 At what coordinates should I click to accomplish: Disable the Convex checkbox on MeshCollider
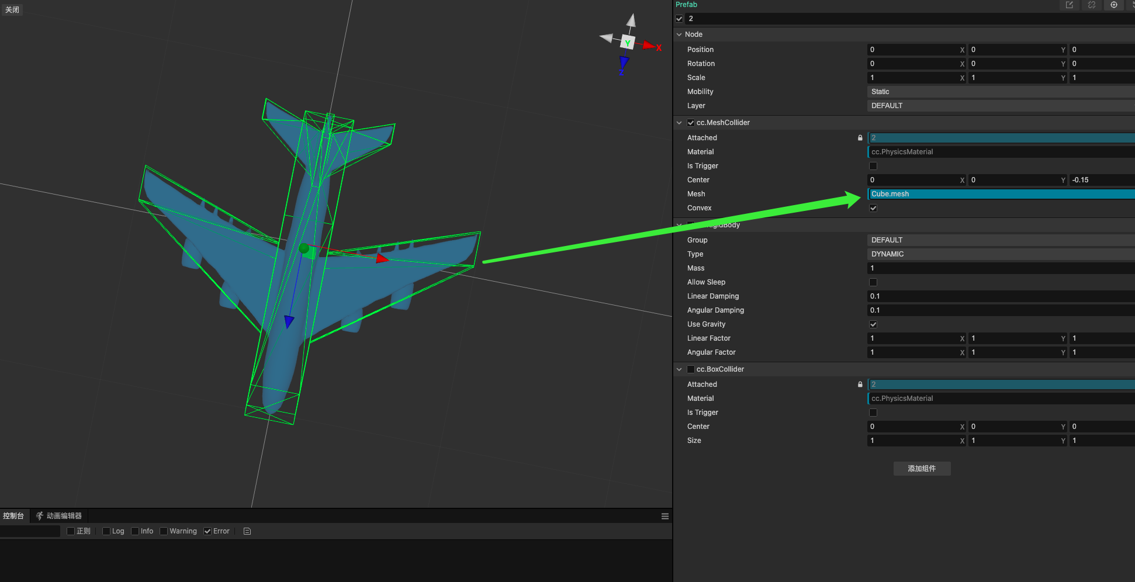coord(873,208)
